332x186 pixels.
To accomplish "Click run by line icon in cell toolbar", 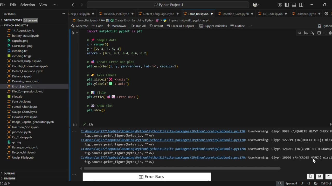I will pos(299,33).
